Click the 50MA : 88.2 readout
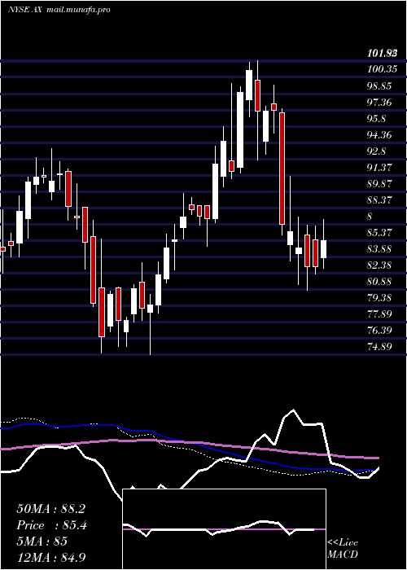 pyautogui.click(x=50, y=509)
